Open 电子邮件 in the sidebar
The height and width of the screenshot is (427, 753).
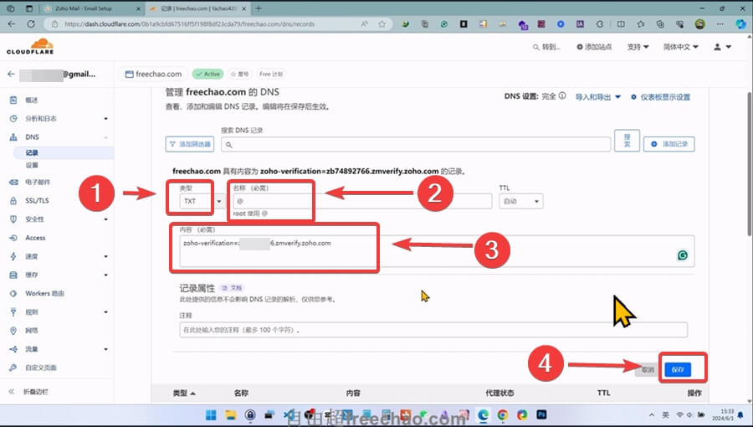pos(38,182)
